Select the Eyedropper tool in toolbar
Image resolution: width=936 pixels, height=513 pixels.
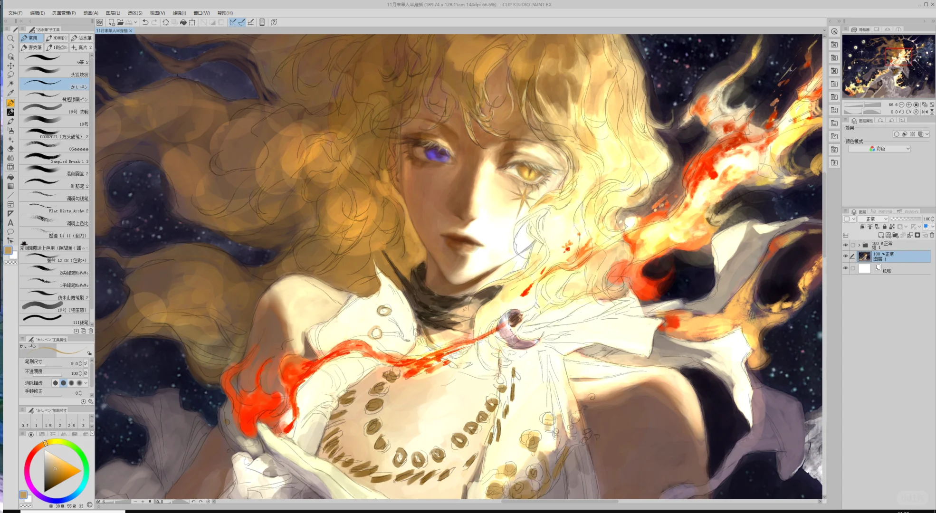click(10, 93)
